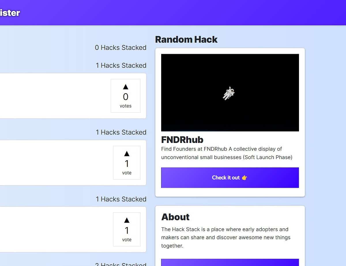
Task: Click the FNDRhub description text
Action: coord(227,153)
